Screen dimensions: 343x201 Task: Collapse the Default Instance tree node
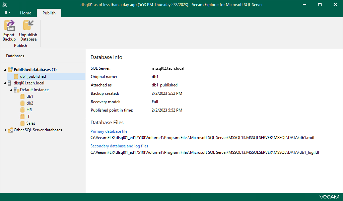click(11, 90)
